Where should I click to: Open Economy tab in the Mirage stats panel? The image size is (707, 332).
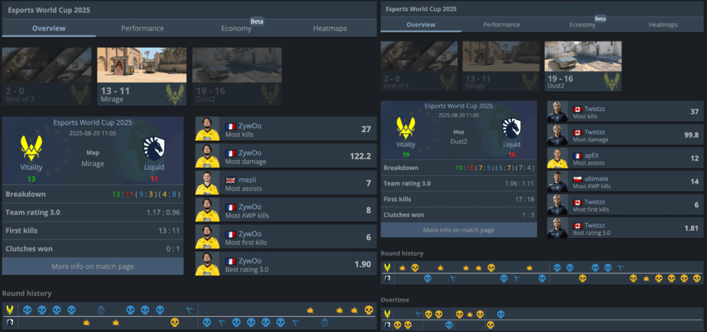click(x=236, y=28)
